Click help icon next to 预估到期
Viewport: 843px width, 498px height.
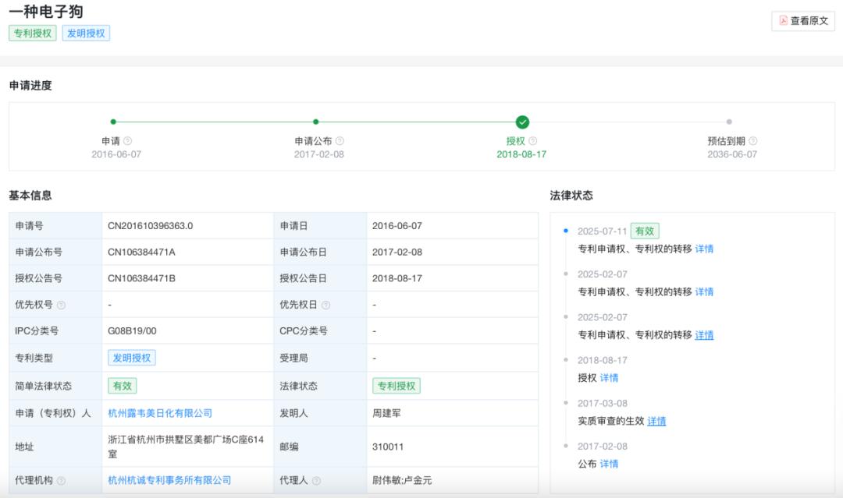pyautogui.click(x=753, y=141)
